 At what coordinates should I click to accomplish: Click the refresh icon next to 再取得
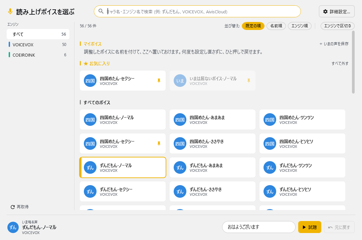[13, 207]
